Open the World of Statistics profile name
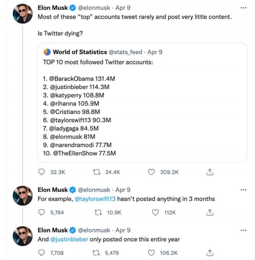The width and height of the screenshot is (255, 260). click(80, 52)
